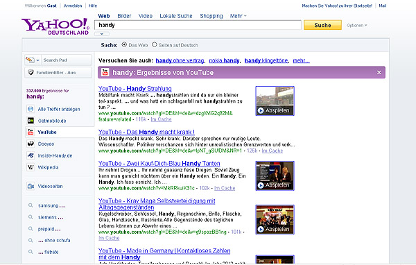The height and width of the screenshot is (265, 416).
Task: Filter results by Wikipedia
Action: click(x=48, y=167)
